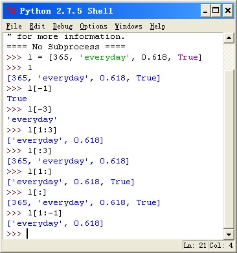
Task: Click the list assignment line with 'everyday'
Action: (104, 57)
